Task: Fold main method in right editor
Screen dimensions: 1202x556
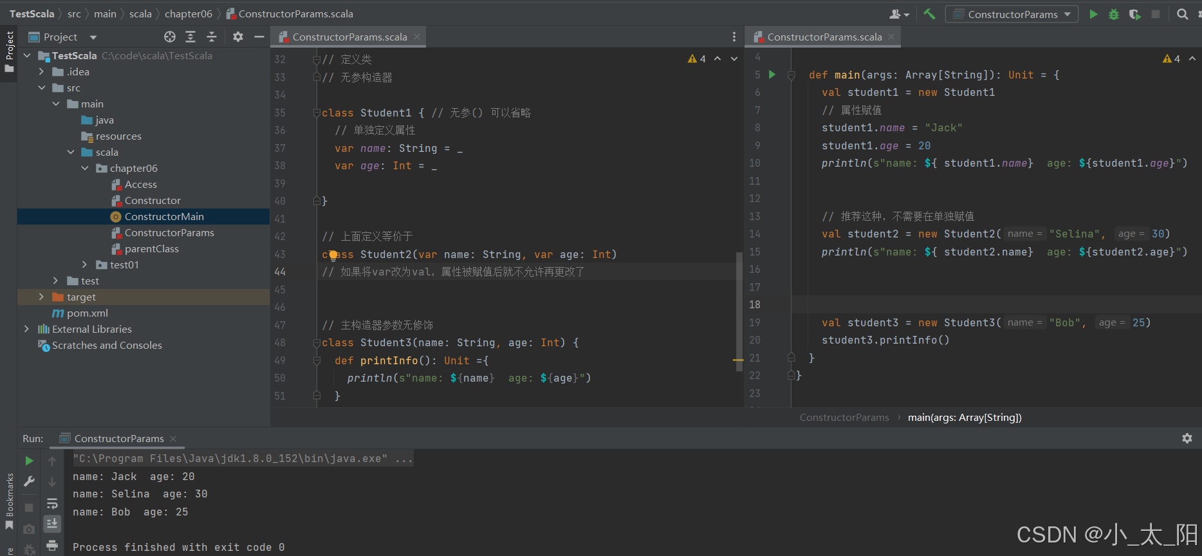Action: [x=791, y=75]
